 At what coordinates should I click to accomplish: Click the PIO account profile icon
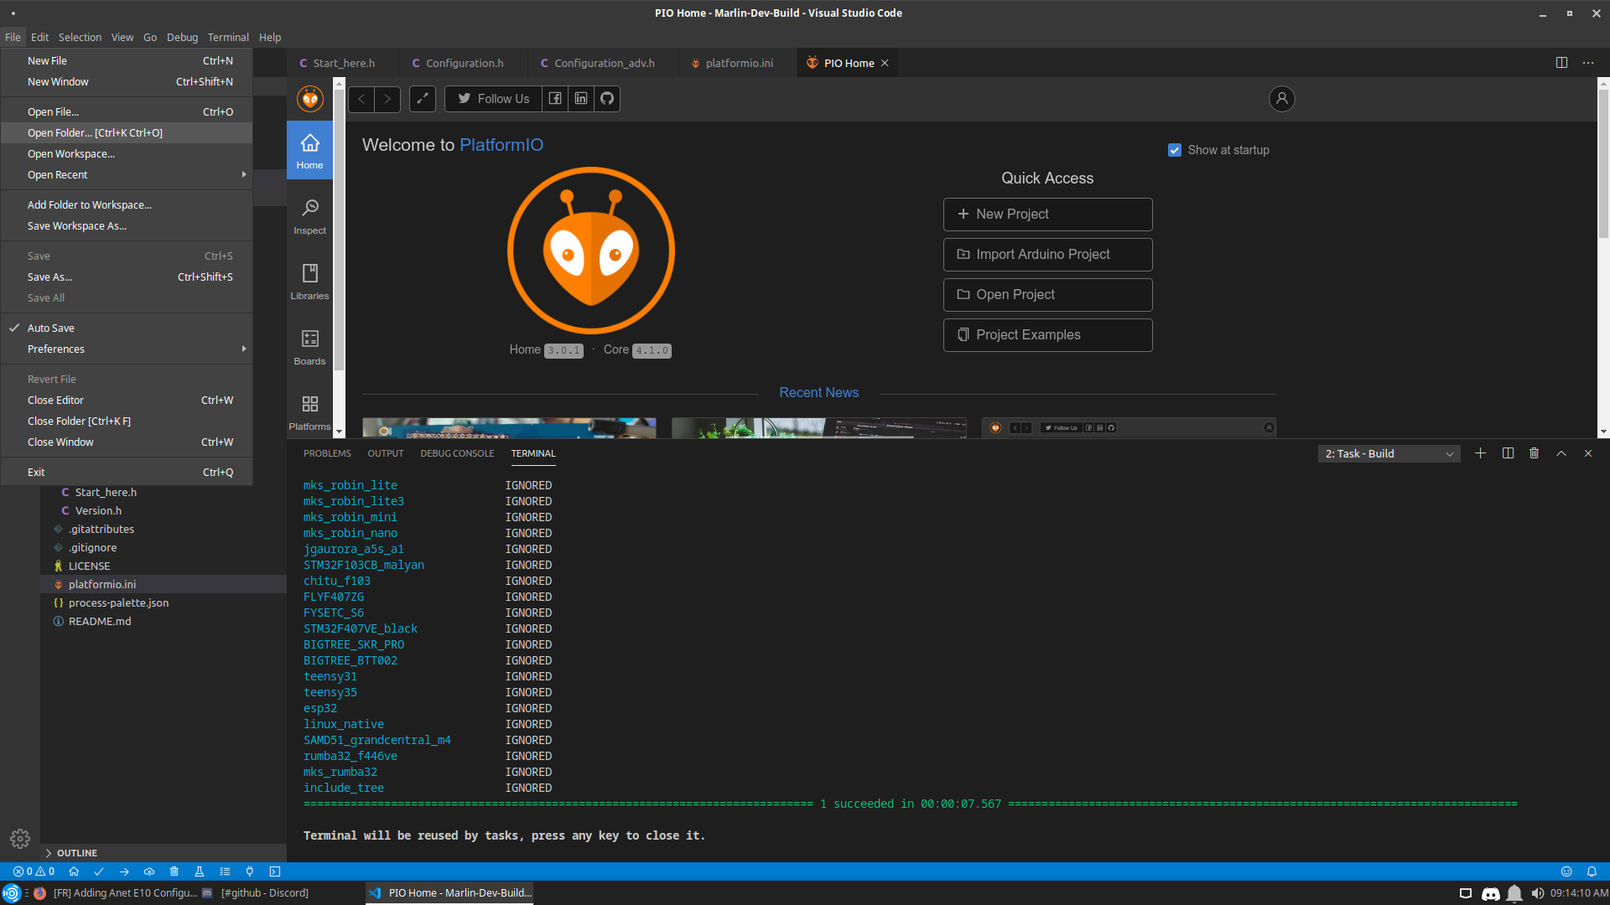click(1281, 99)
